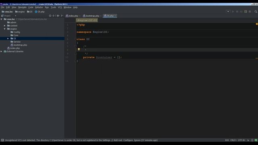Click the read-only lock icon in status bar
The image size is (258, 145).
click(248, 140)
